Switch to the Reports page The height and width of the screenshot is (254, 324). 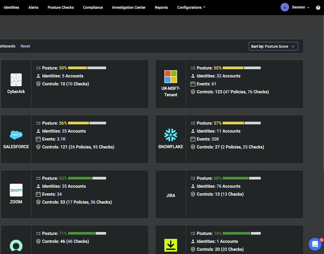tap(161, 7)
